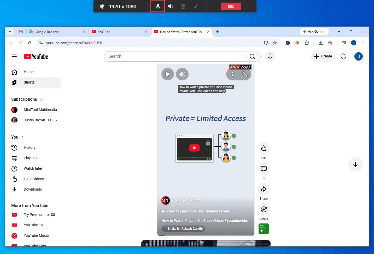Go to Home in sidebar
The width and height of the screenshot is (374, 254).
(x=35, y=72)
